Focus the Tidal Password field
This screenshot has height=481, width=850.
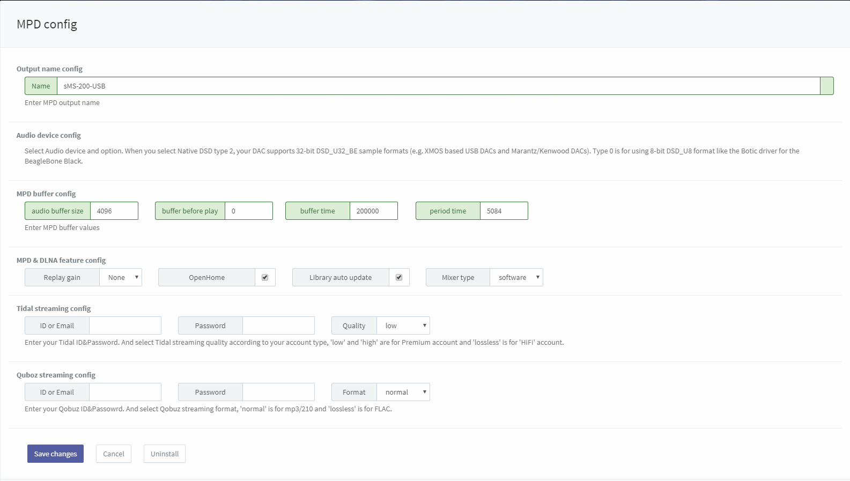pyautogui.click(x=278, y=325)
